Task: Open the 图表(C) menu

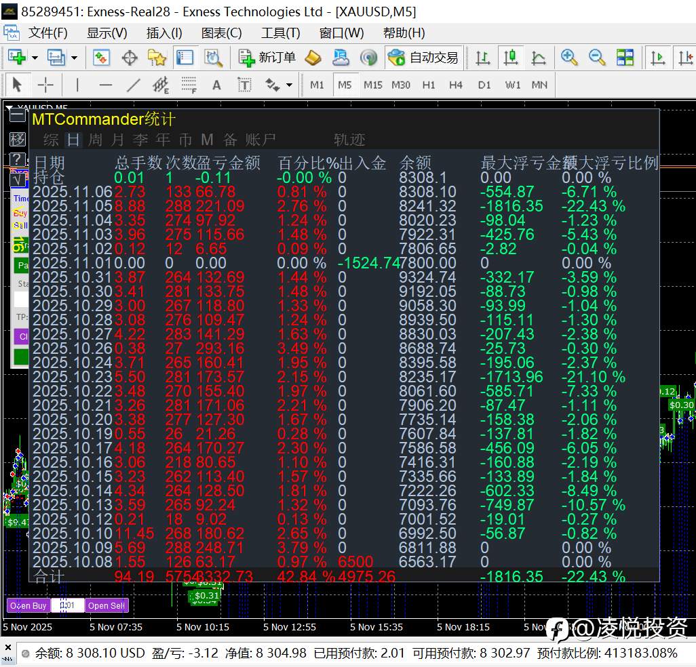Action: pos(222,33)
